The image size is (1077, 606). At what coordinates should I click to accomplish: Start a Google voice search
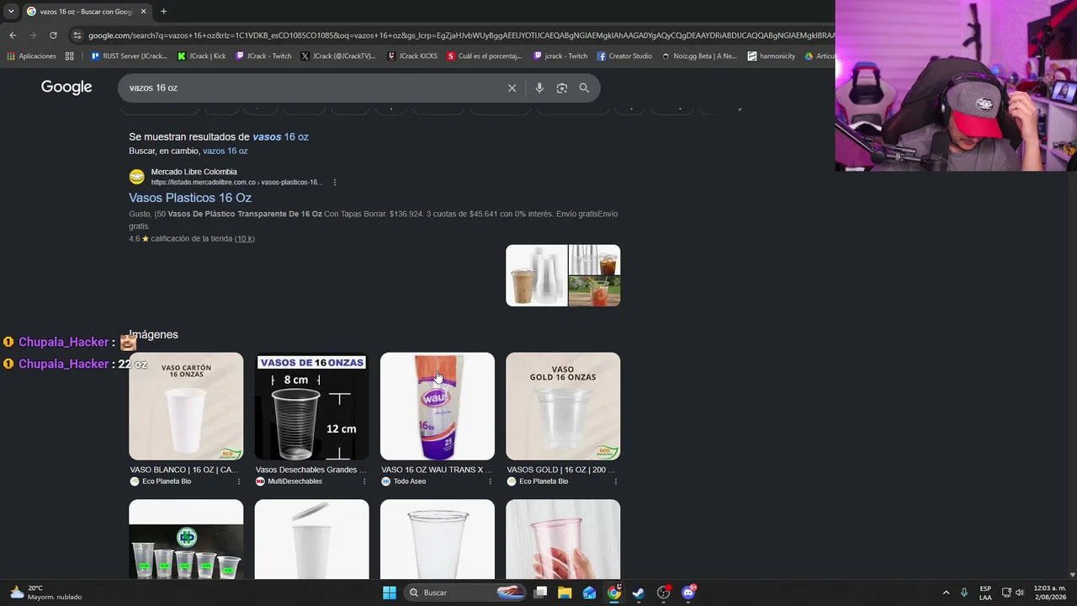point(539,88)
